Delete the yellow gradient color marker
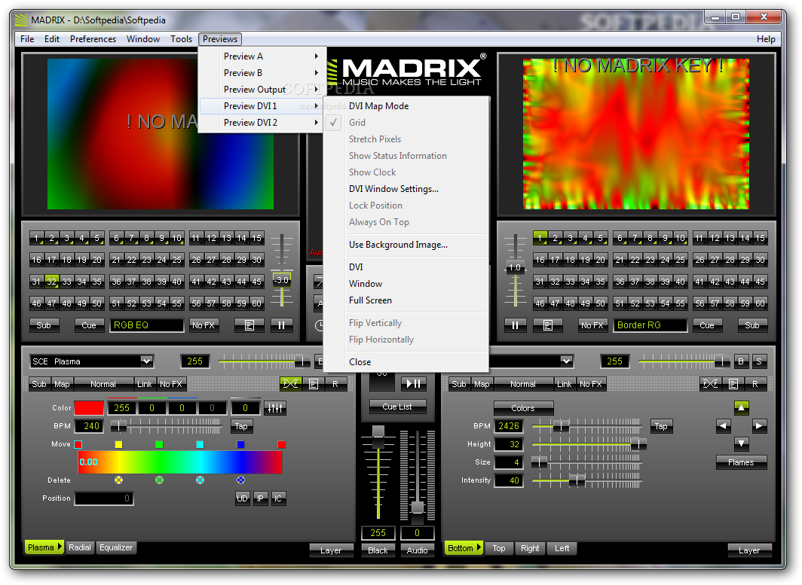Viewport: 802px width, 585px height. click(118, 480)
